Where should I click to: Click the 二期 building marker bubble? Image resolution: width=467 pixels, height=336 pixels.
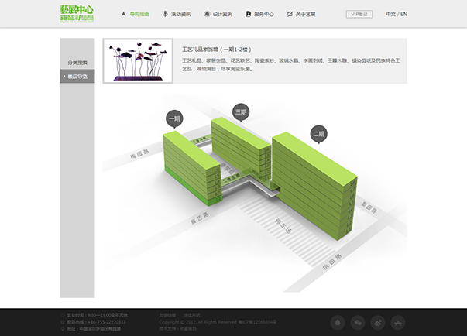(x=318, y=134)
